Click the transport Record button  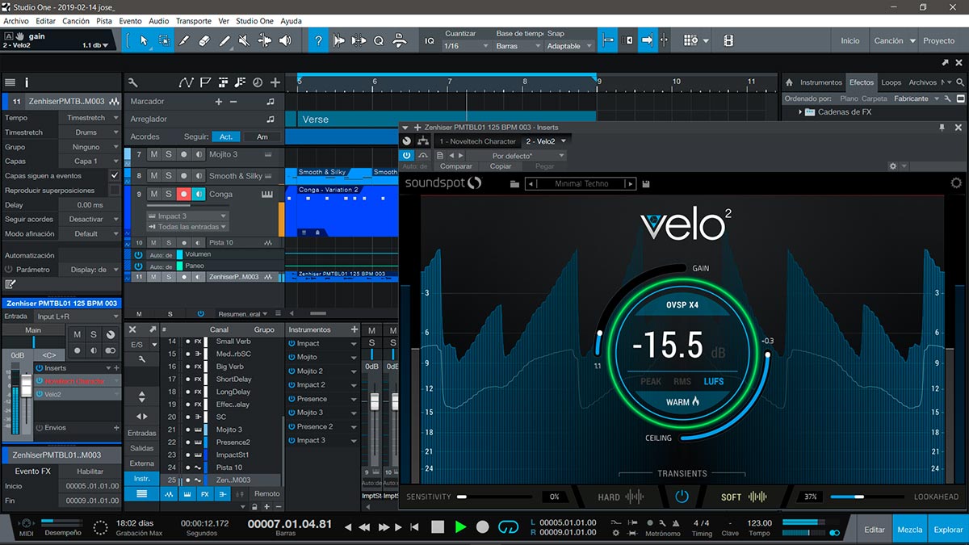(x=483, y=527)
